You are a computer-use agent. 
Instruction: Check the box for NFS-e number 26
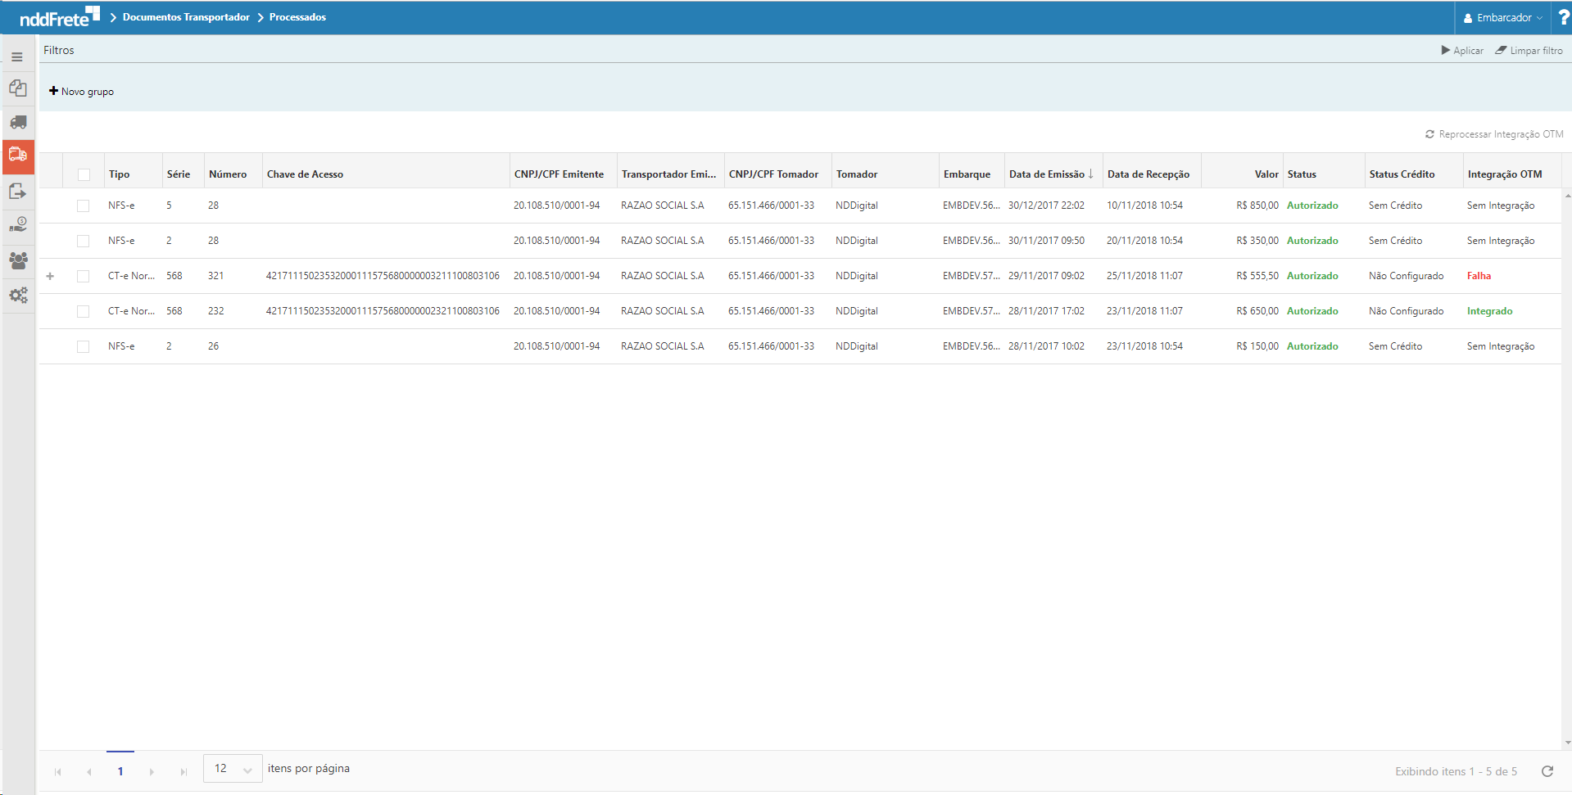pos(83,346)
